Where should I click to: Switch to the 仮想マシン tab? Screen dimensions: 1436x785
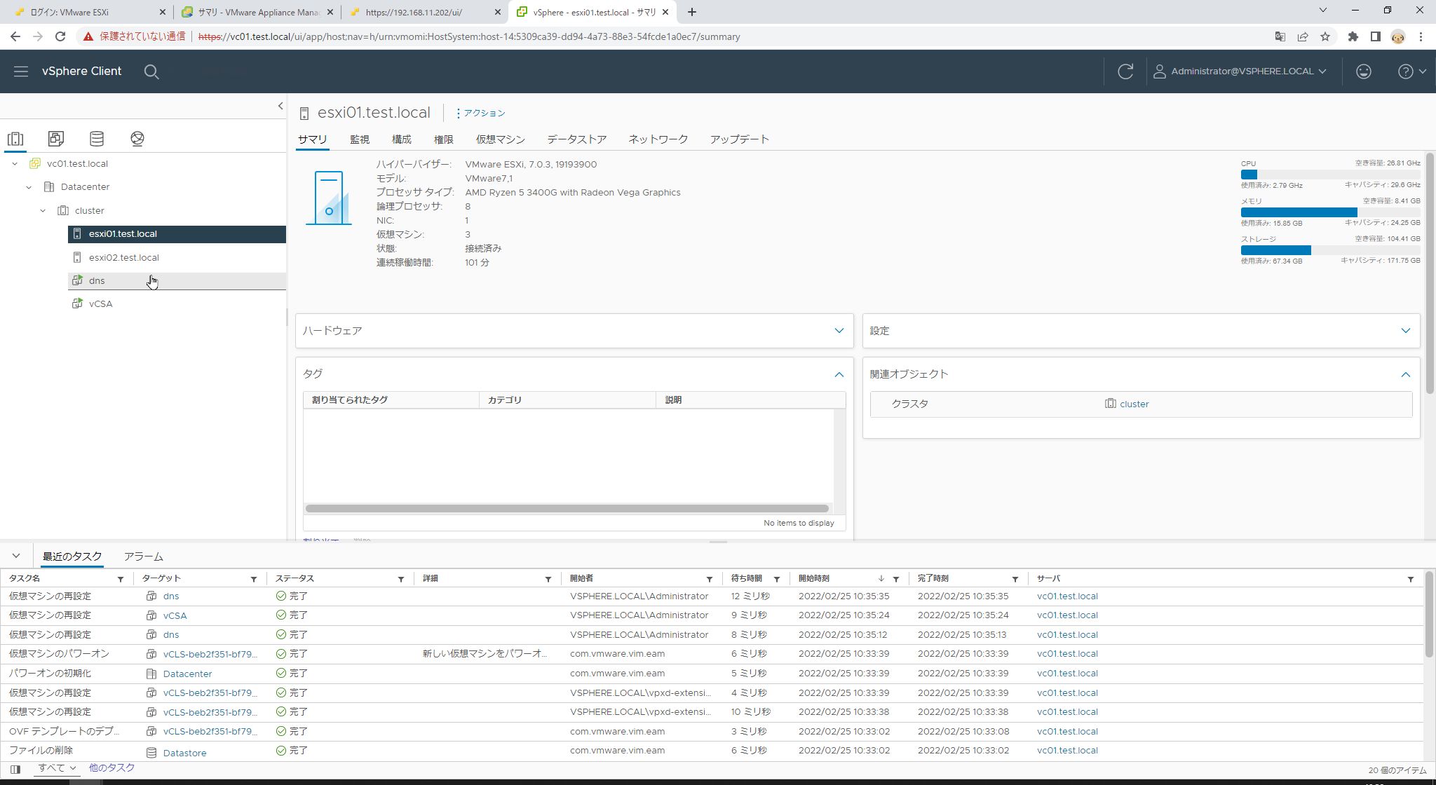click(x=500, y=139)
